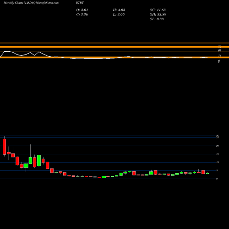Click the price axis label "5"
The image size is (229, 229).
[x=217, y=170]
